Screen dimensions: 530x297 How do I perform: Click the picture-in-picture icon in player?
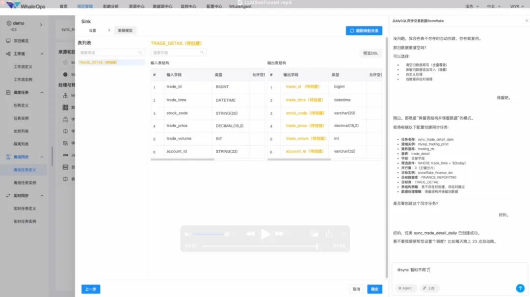314,233
